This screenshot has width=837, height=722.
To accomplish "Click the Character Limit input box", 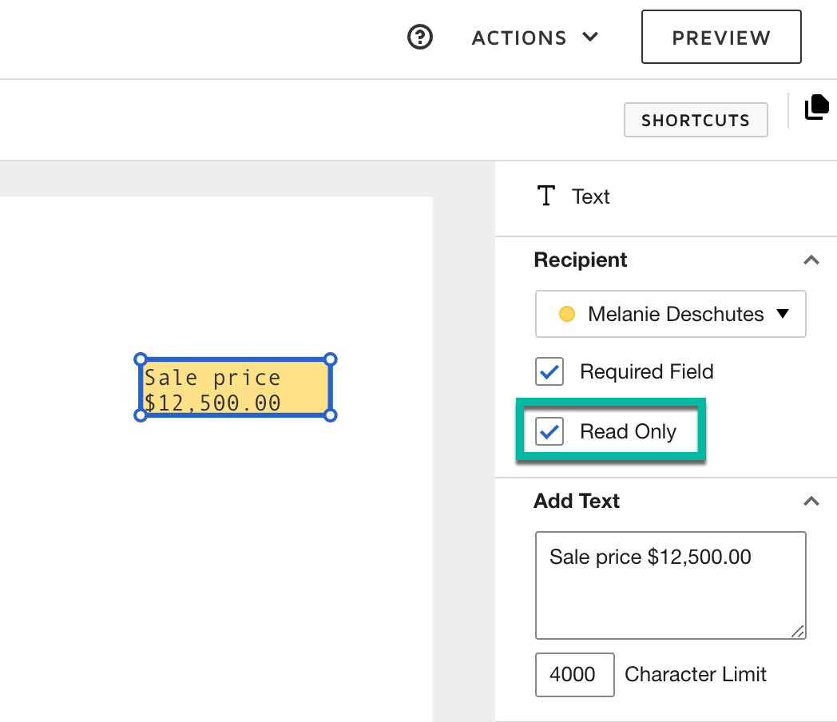I will (x=574, y=674).
